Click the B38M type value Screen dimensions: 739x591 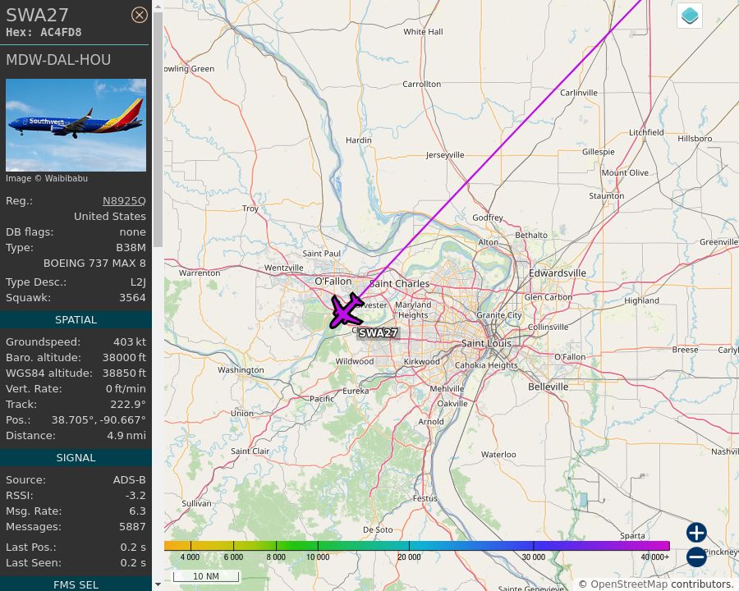pos(131,247)
